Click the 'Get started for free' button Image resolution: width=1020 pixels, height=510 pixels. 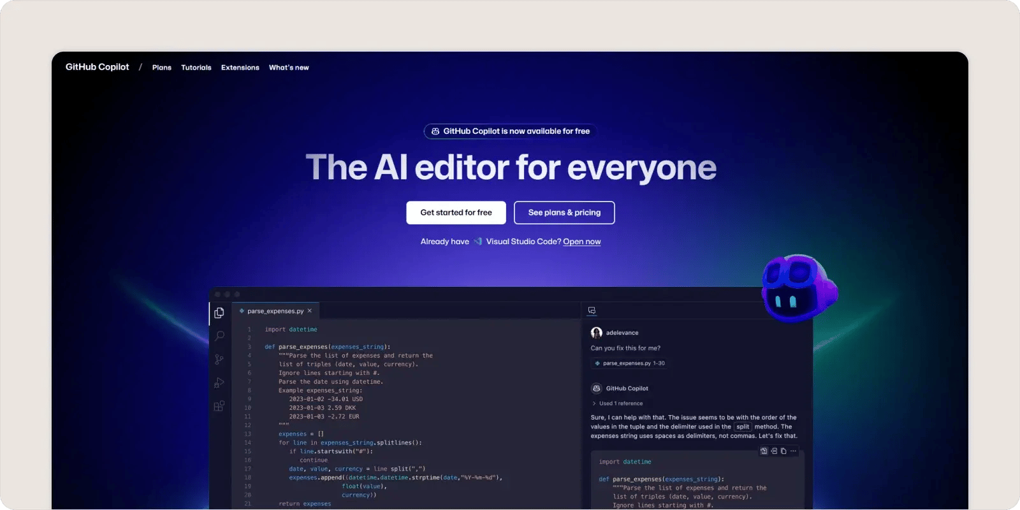click(x=456, y=213)
